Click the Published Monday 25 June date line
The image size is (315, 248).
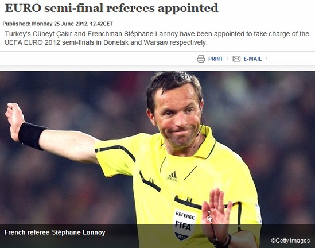[57, 24]
